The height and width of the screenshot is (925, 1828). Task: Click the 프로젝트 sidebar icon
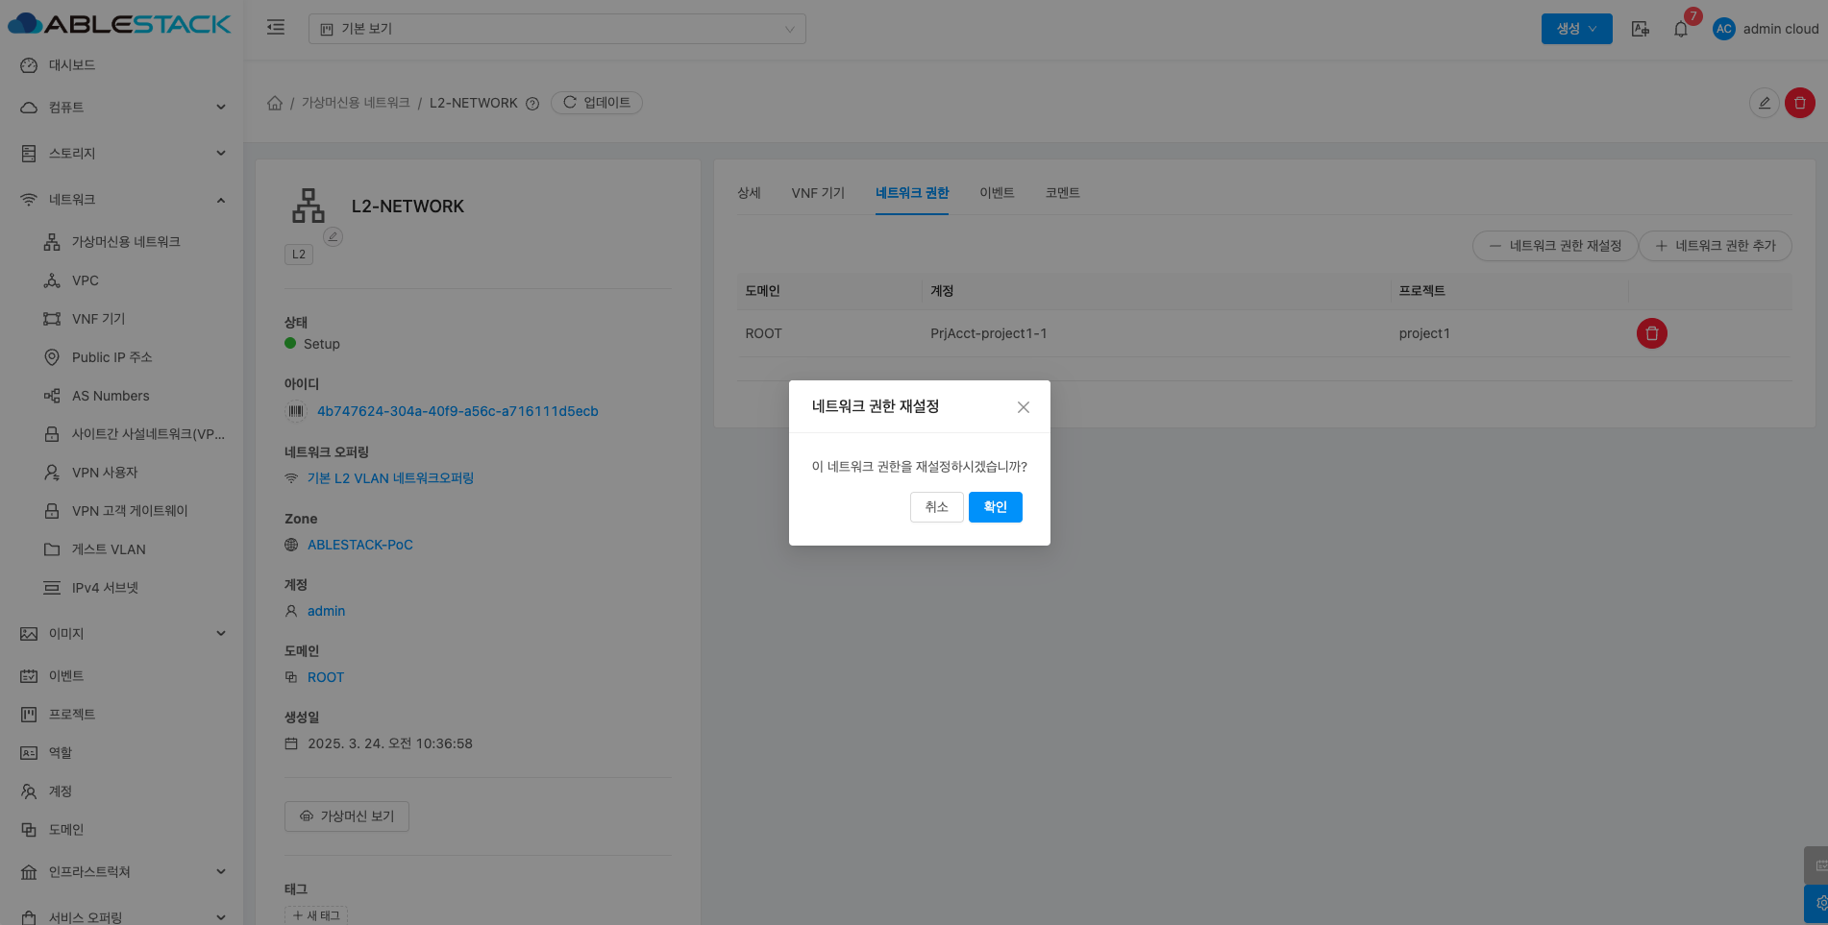coord(29,715)
